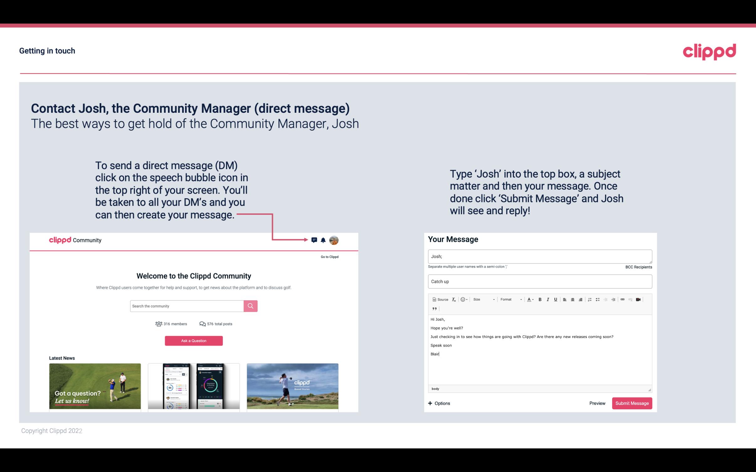Image resolution: width=756 pixels, height=472 pixels.
Task: Click the Preview button before submitting
Action: click(x=596, y=403)
